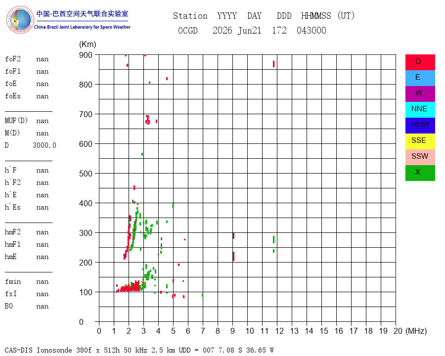This screenshot has width=445, height=356.
Task: Click the hmF2 parameter label
Action: [x=12, y=232]
